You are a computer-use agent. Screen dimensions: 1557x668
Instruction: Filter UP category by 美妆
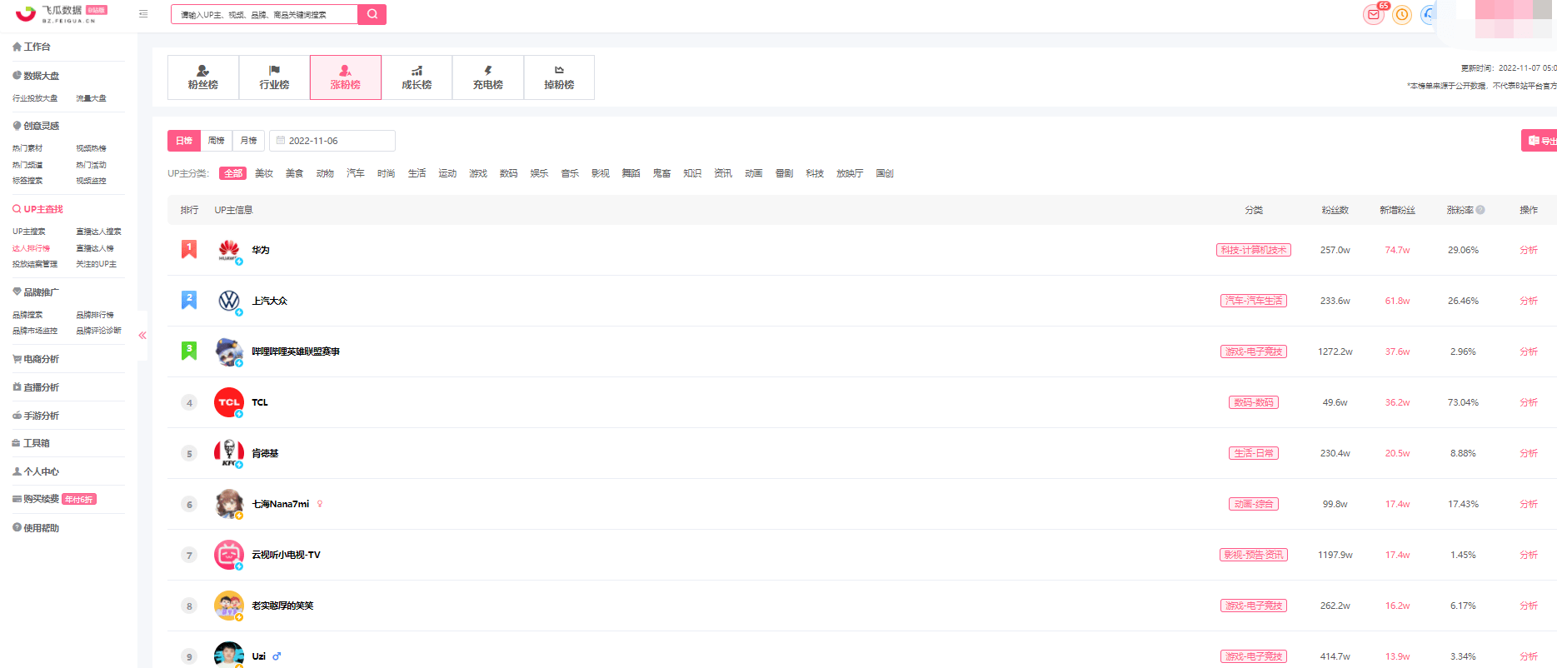pyautogui.click(x=264, y=173)
